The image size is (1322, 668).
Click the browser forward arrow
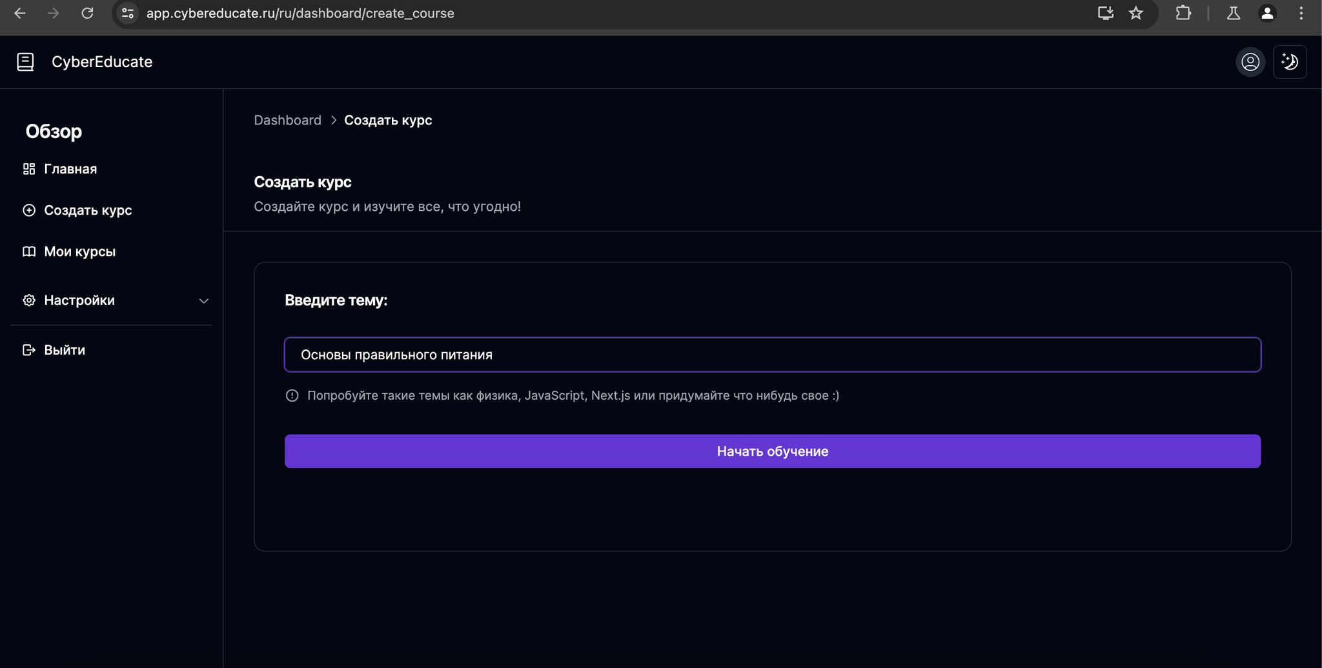pyautogui.click(x=54, y=13)
